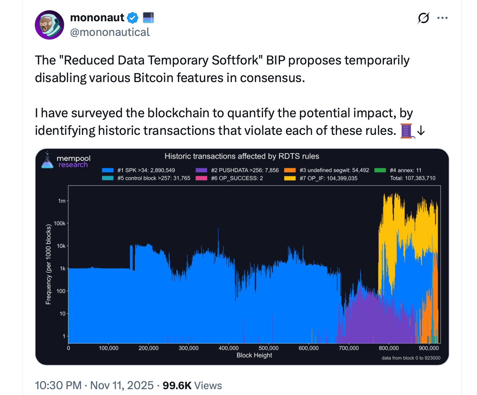
Task: Click the down arrow emoji ending the tweet
Action: (421, 131)
